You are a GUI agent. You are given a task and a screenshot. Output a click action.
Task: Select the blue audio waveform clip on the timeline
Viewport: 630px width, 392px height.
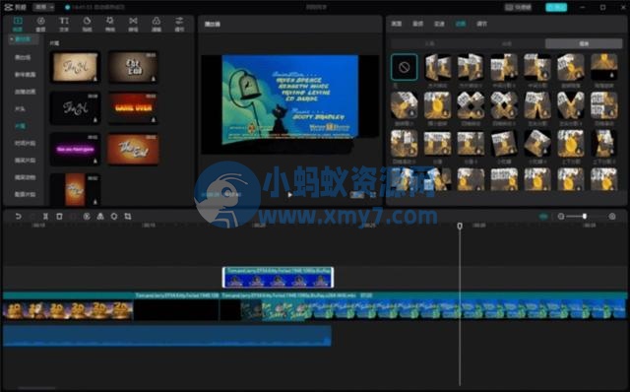click(x=167, y=336)
